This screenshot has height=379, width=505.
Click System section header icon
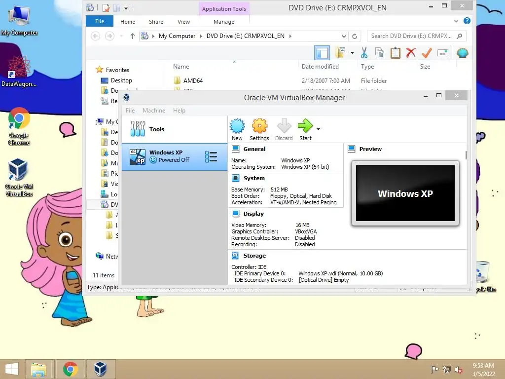(x=235, y=178)
